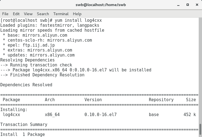Click the Repository column header
This screenshot has width=202, height=137.
[161, 100]
